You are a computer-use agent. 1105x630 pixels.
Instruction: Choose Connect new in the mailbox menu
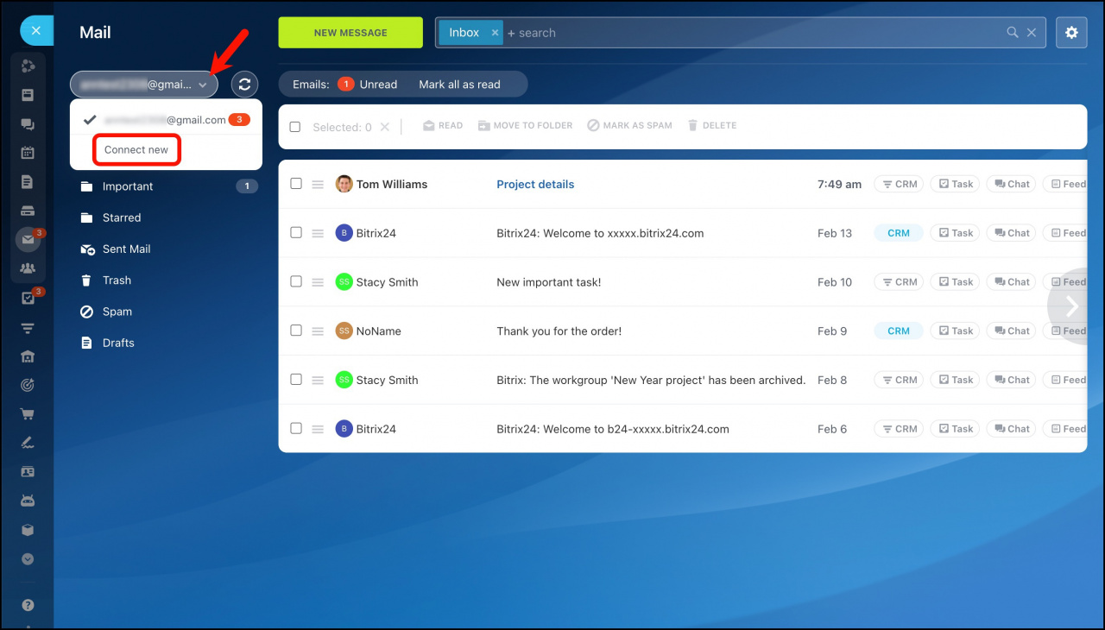click(x=136, y=150)
